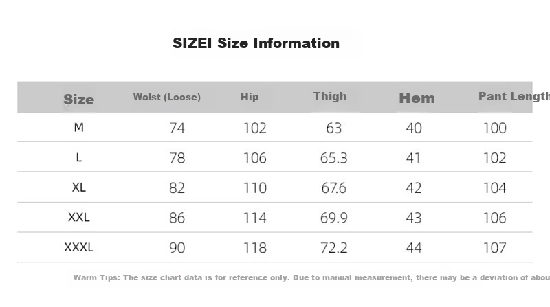Click the XXL size row label
This screenshot has height=307, width=550.
(79, 217)
